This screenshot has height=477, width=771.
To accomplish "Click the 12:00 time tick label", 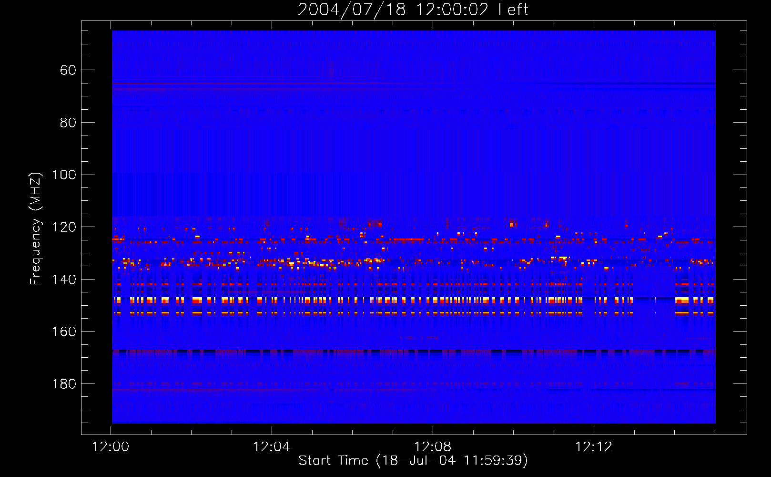I will (111, 447).
